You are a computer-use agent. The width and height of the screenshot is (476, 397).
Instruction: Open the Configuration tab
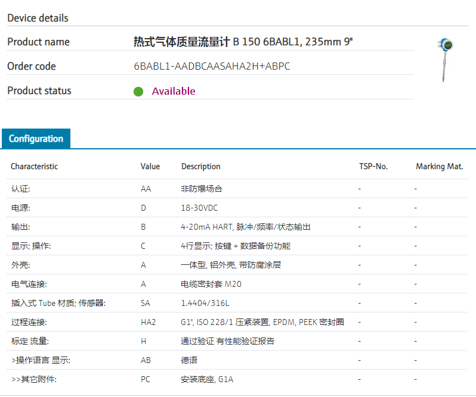click(x=36, y=139)
